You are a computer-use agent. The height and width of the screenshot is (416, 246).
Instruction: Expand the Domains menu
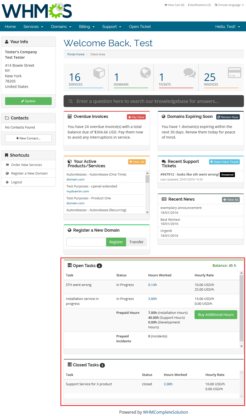61,27
